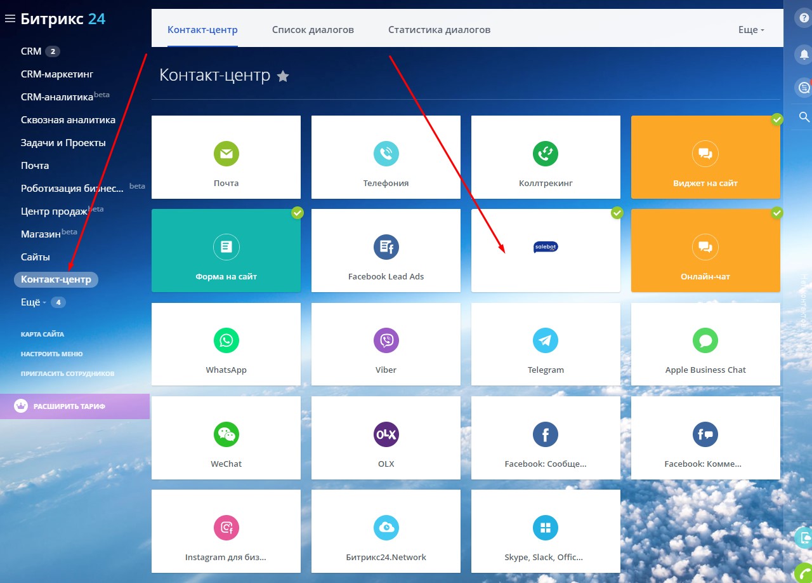Add Контакт-центр to favorites with the star

click(x=283, y=76)
